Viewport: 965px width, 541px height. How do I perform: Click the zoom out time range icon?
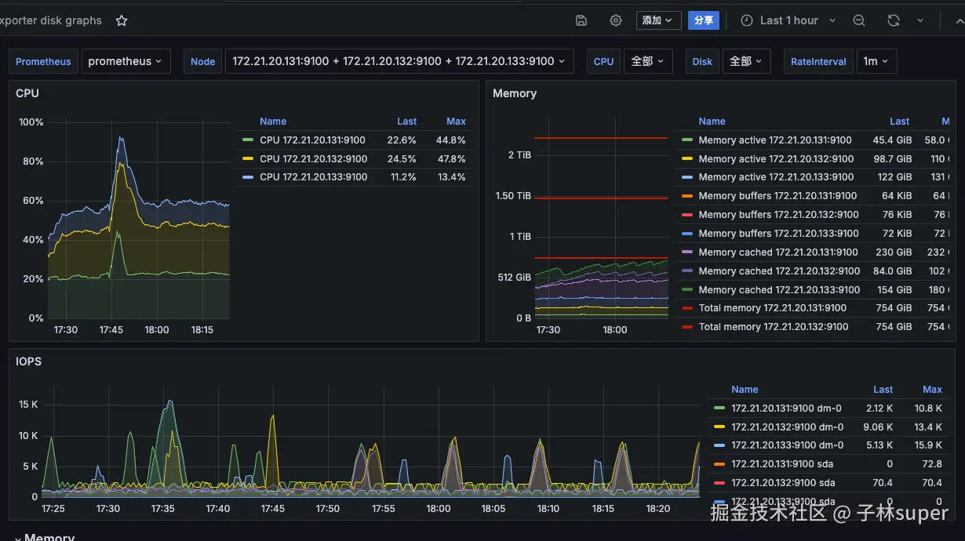(x=859, y=20)
